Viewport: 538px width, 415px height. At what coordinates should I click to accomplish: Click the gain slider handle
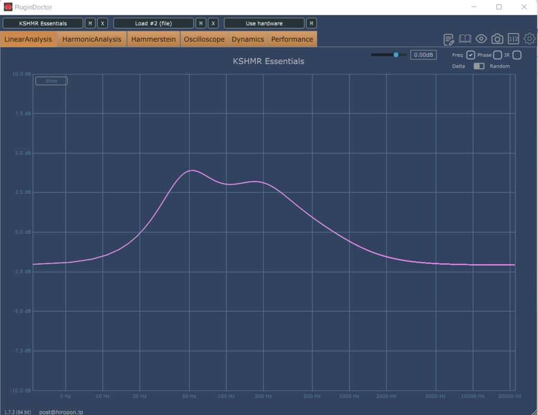pos(396,55)
